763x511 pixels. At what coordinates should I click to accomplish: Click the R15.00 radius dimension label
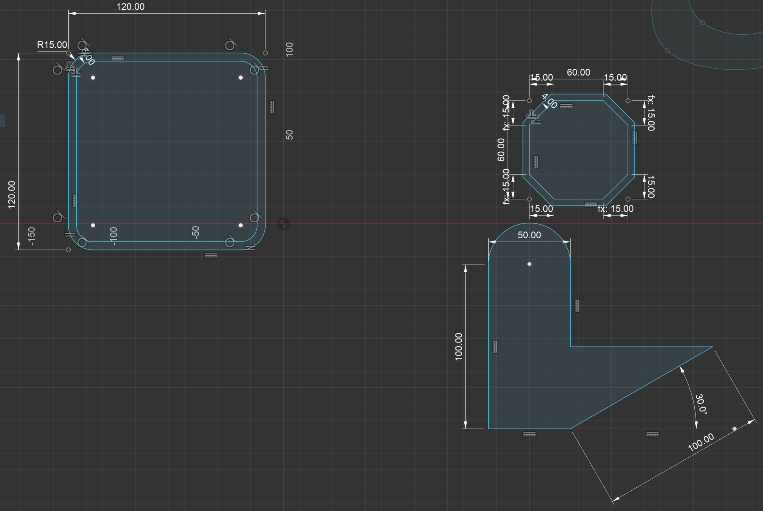click(52, 45)
